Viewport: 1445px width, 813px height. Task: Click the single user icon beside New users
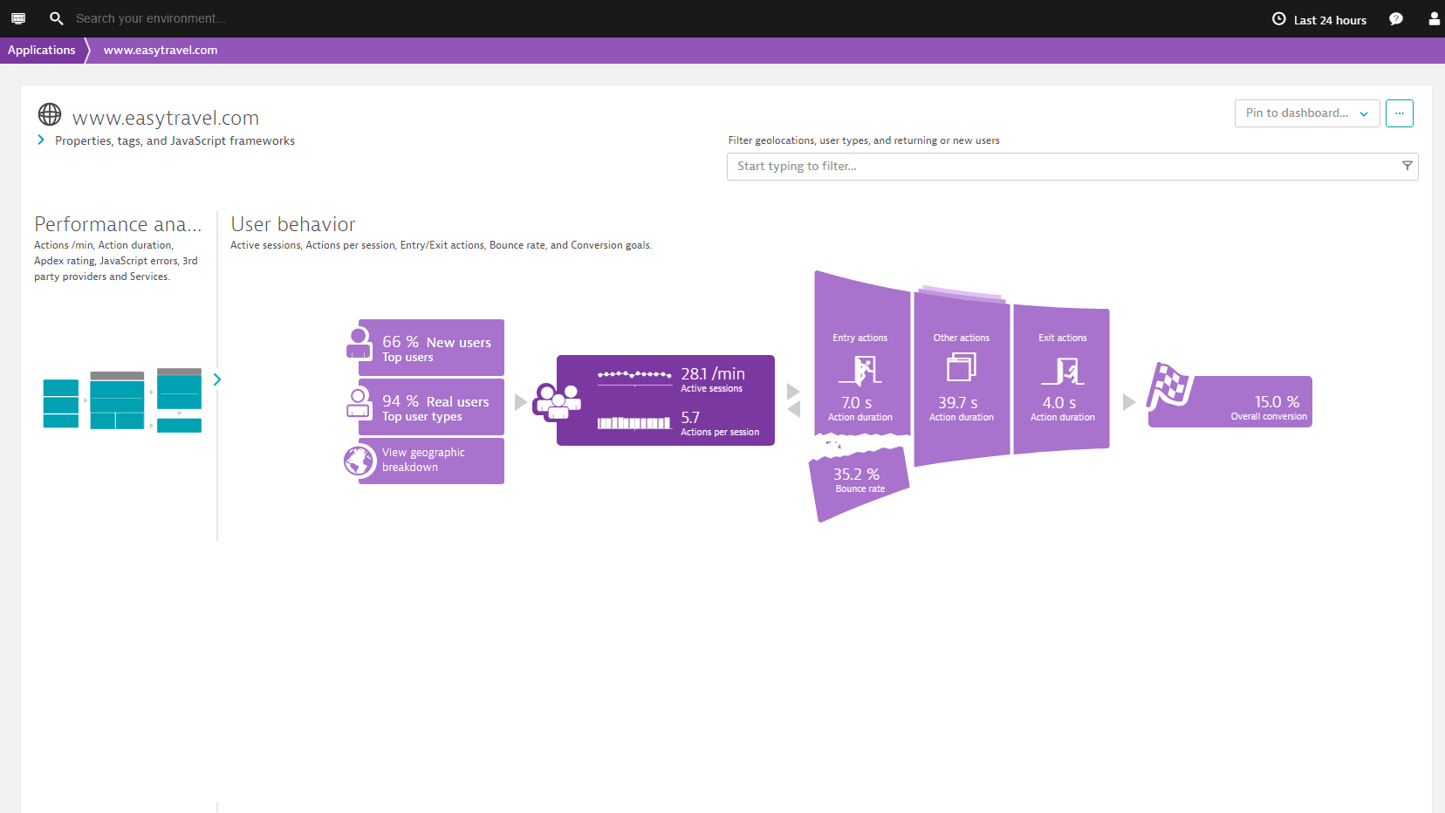tap(359, 343)
